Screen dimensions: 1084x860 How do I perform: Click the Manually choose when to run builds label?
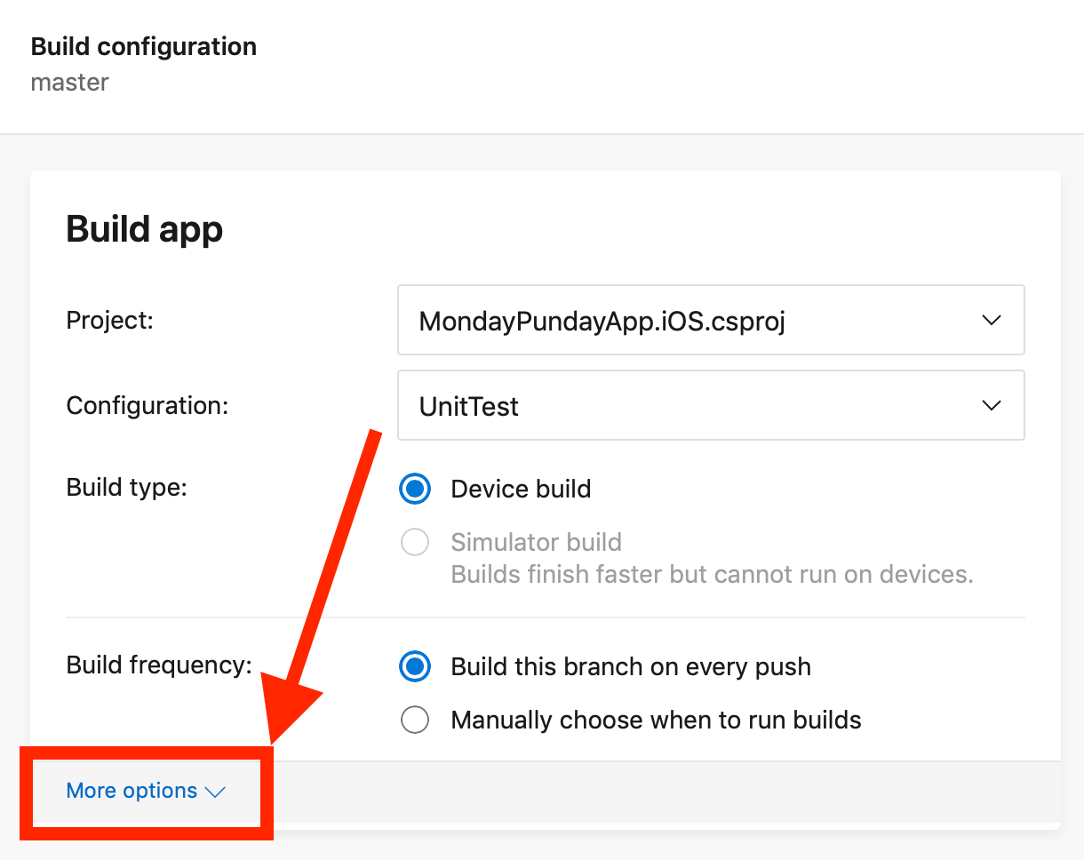656,720
